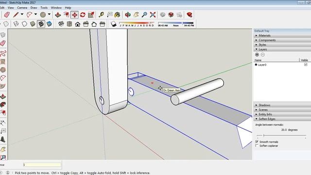This screenshot has height=175, width=311.
Task: Open Arc tool dropdown arrow
Action: [x=35, y=14]
